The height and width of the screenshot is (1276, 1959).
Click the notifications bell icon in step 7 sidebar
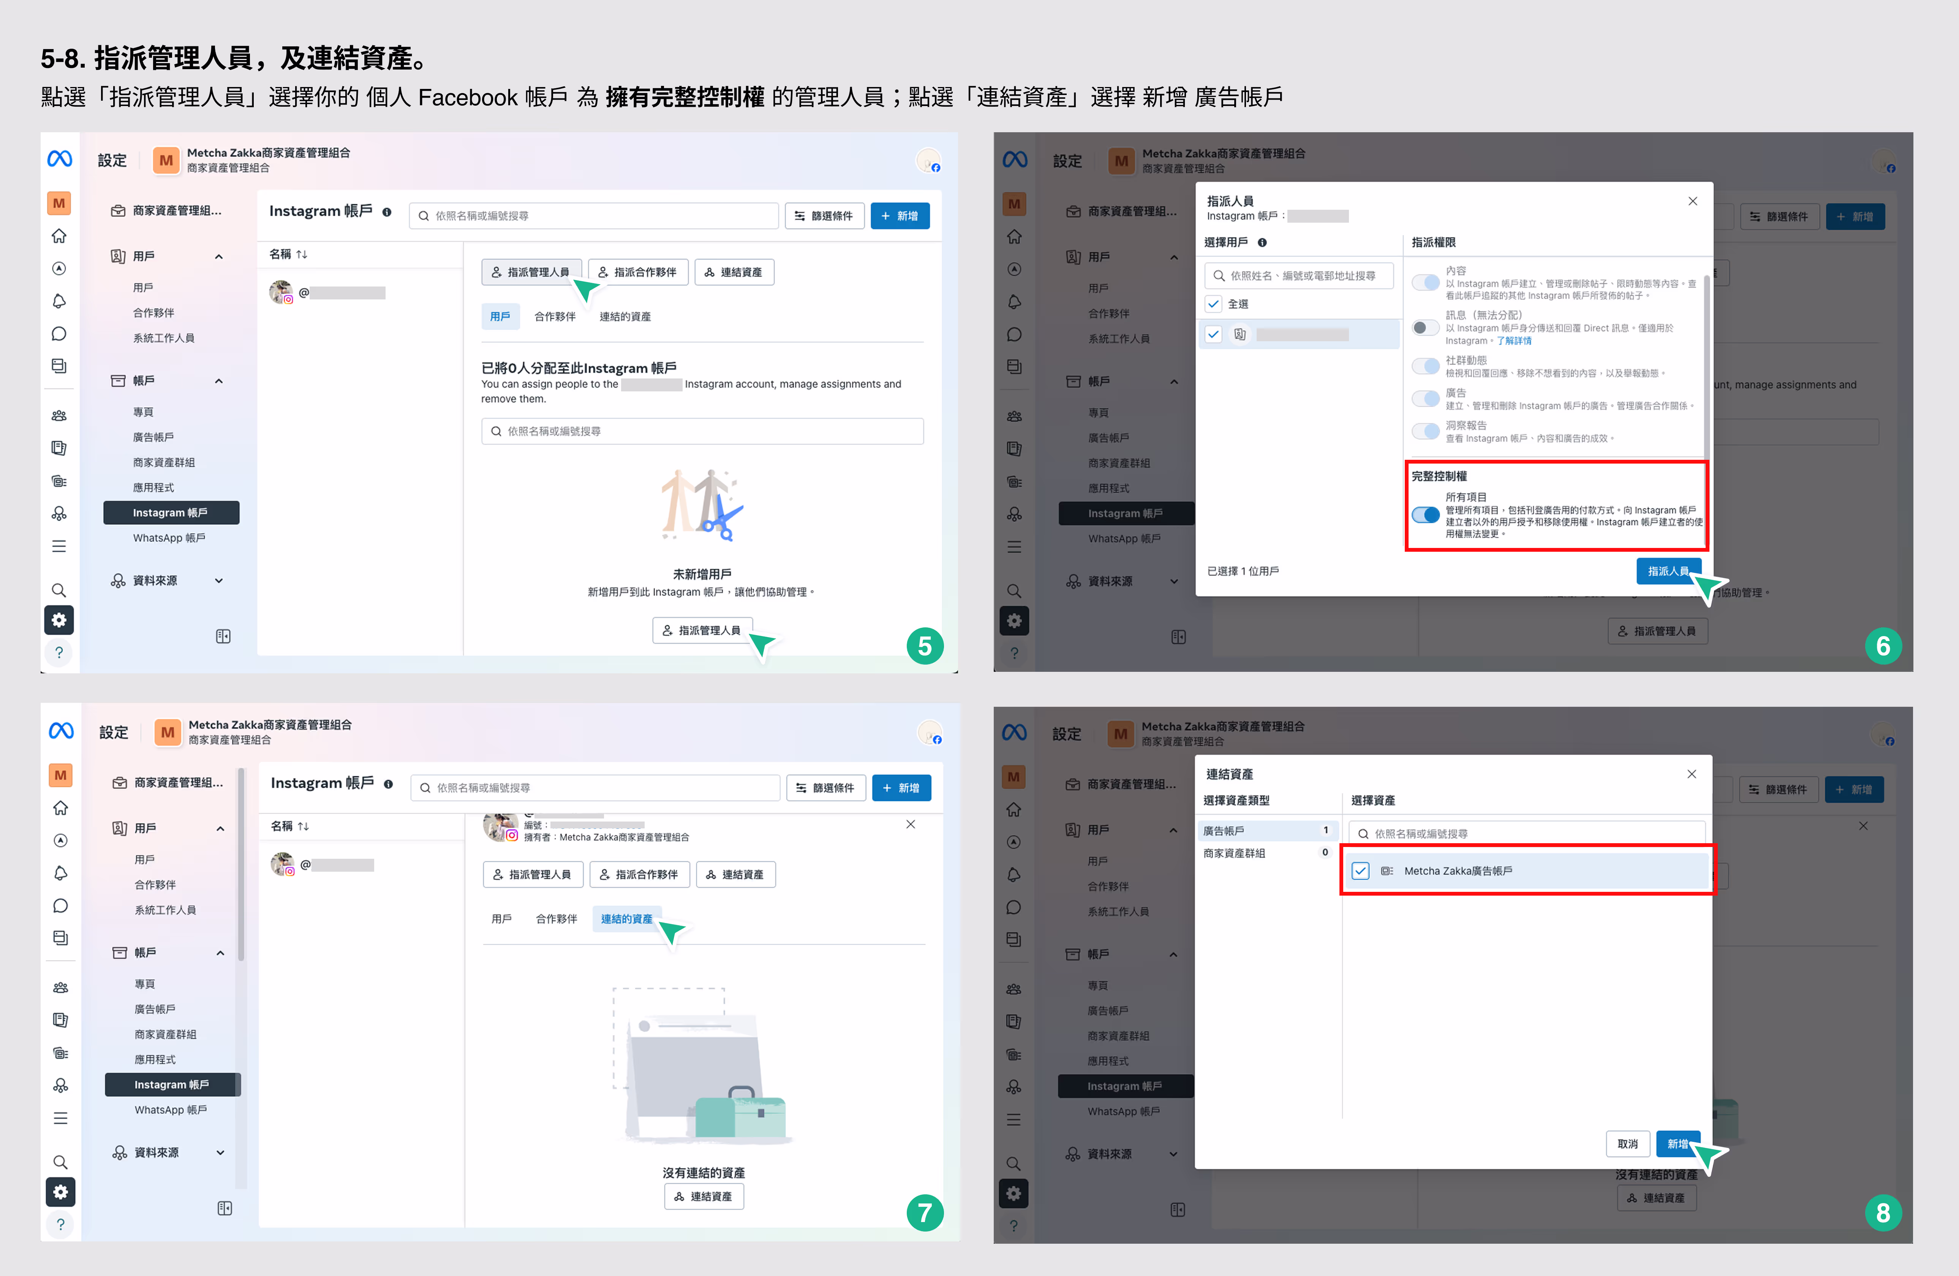(61, 874)
